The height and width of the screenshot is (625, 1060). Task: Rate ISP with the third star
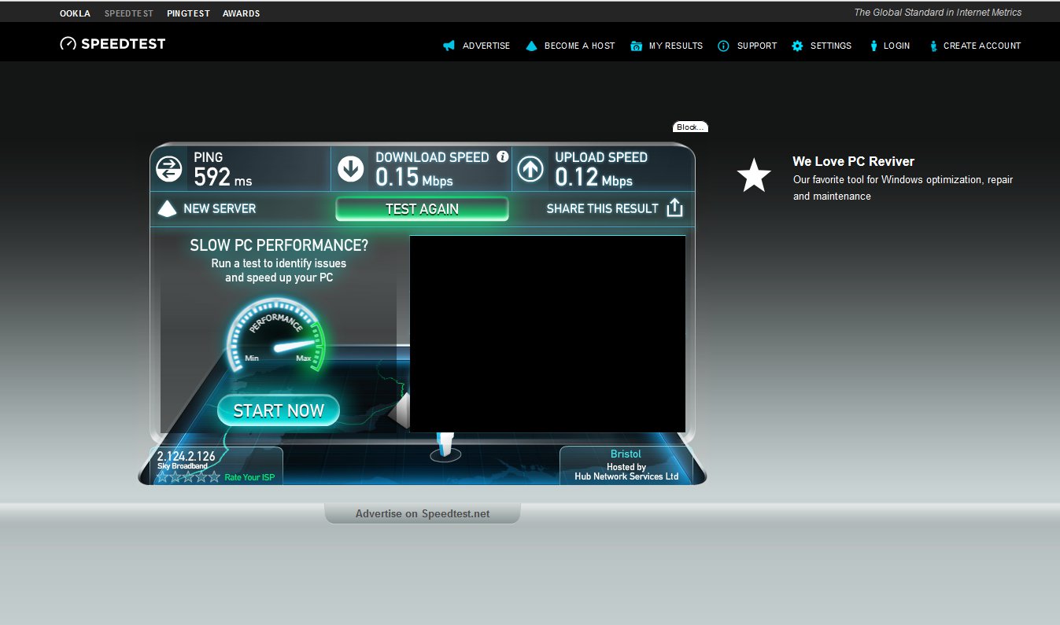188,476
